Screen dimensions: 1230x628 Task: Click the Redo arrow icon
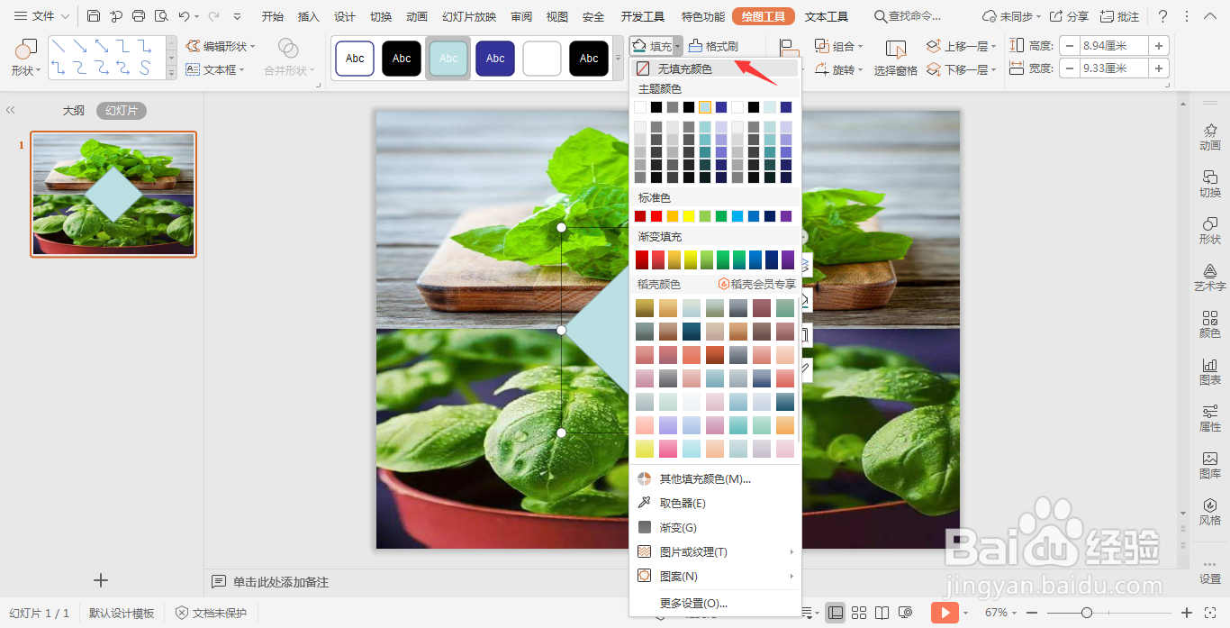[214, 16]
